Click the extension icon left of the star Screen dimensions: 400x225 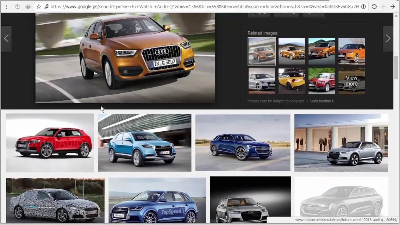pyautogui.click(x=27, y=7)
